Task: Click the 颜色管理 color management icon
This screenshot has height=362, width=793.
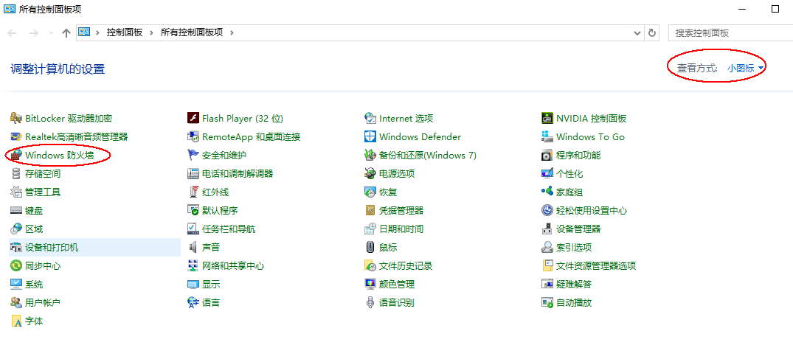Action: point(370,285)
